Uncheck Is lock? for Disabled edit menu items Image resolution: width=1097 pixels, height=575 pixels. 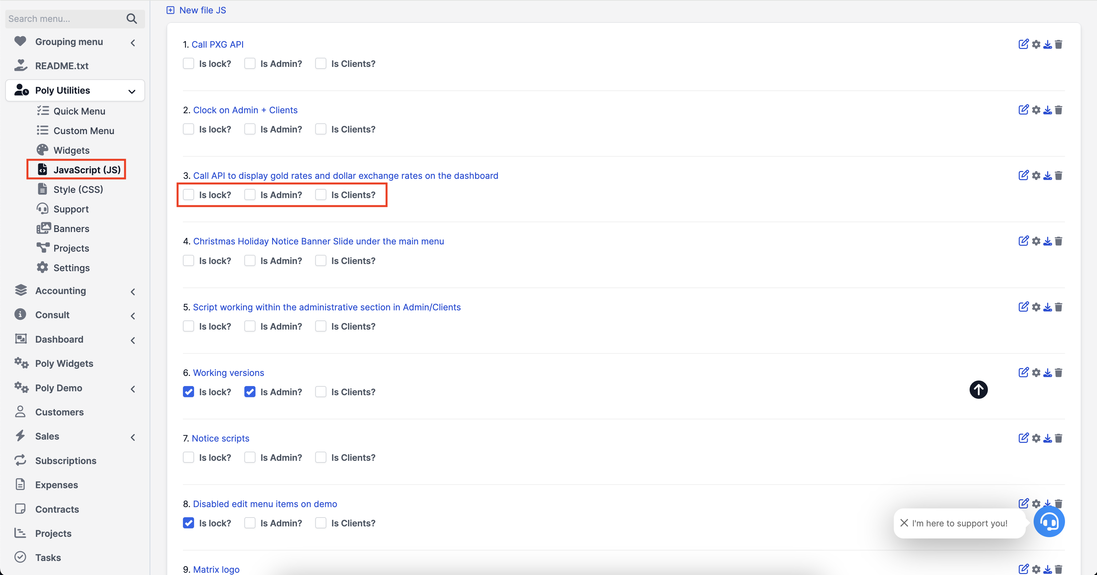tap(188, 523)
